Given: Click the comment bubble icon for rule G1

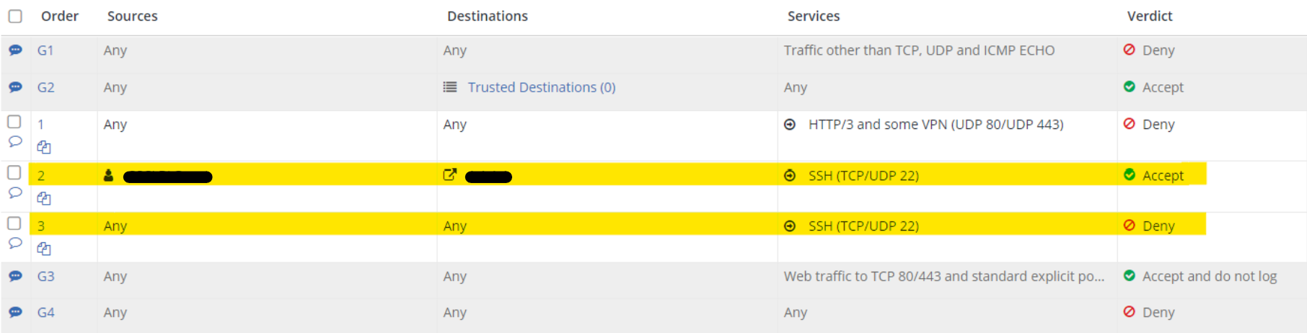Looking at the screenshot, I should [15, 50].
